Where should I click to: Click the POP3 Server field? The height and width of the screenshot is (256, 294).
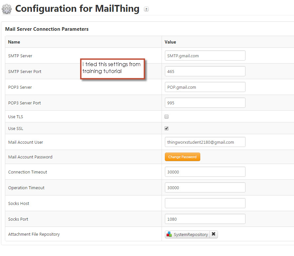[x=205, y=87]
